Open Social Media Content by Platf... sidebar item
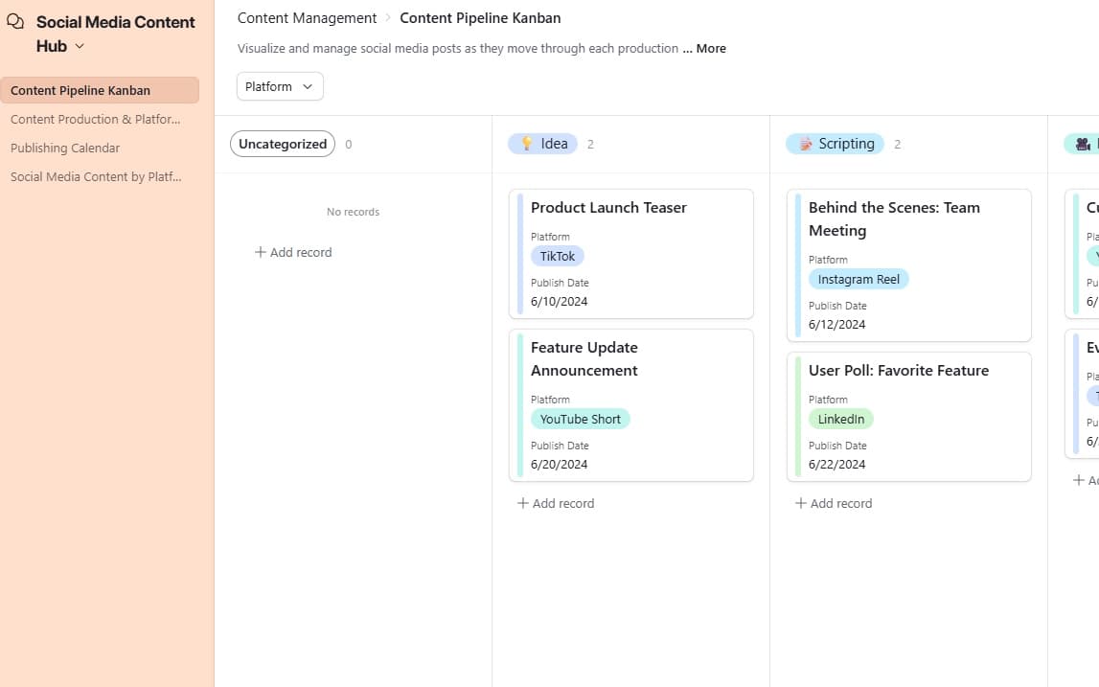Screen dimensions: 1099x687 pyautogui.click(x=96, y=176)
